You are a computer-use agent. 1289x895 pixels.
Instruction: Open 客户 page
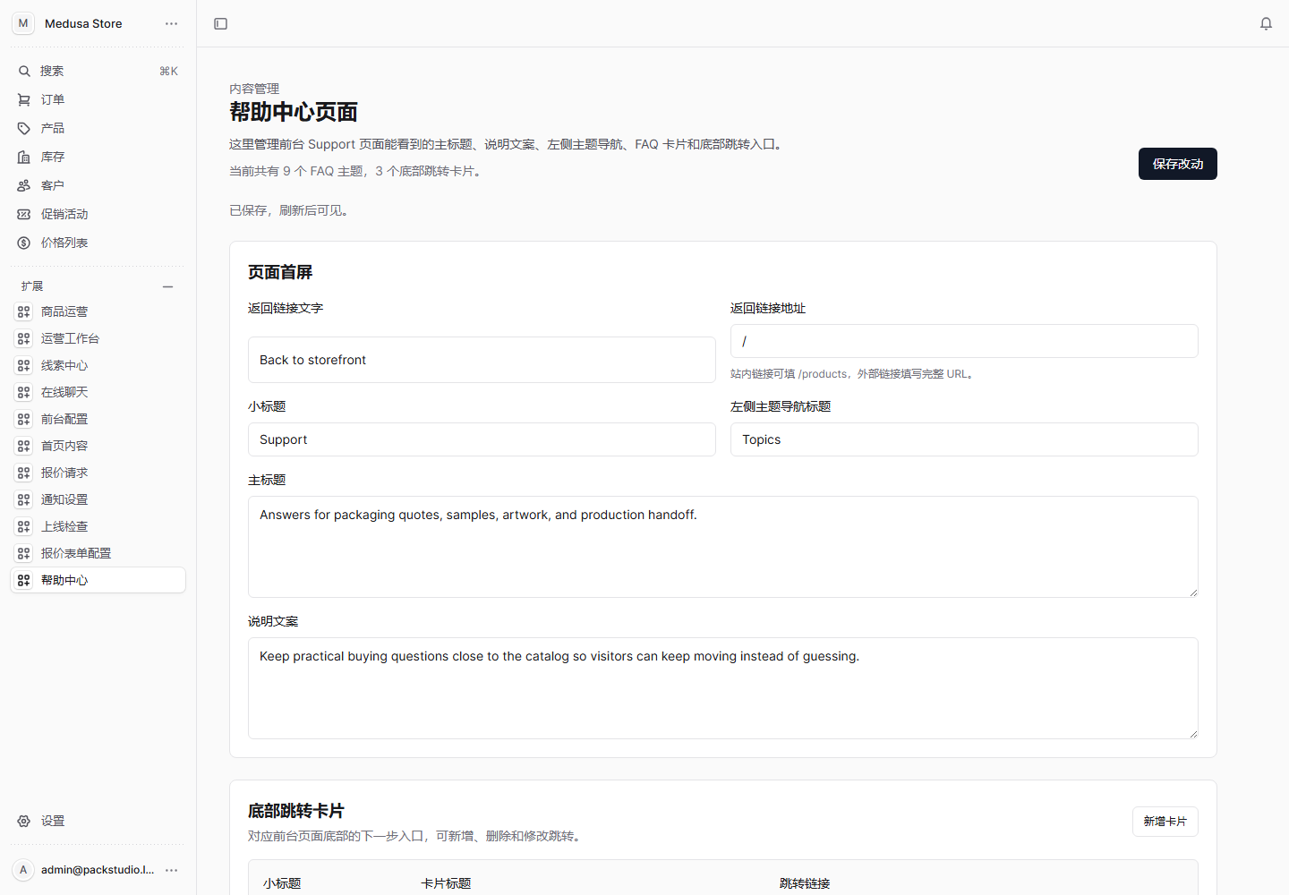(x=98, y=185)
